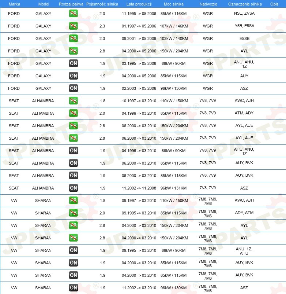This screenshot has width=286, height=294.
Task: Click petrol icon in Ford Galaxy 2.0 row
Action: tap(73, 14)
